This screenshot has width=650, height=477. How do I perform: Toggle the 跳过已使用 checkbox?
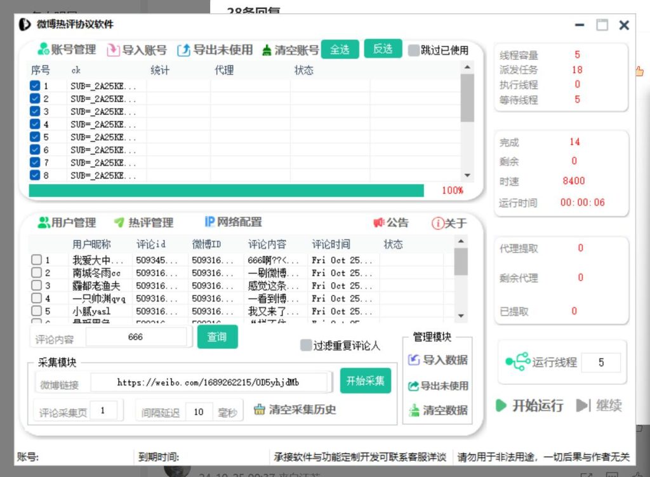tap(413, 50)
